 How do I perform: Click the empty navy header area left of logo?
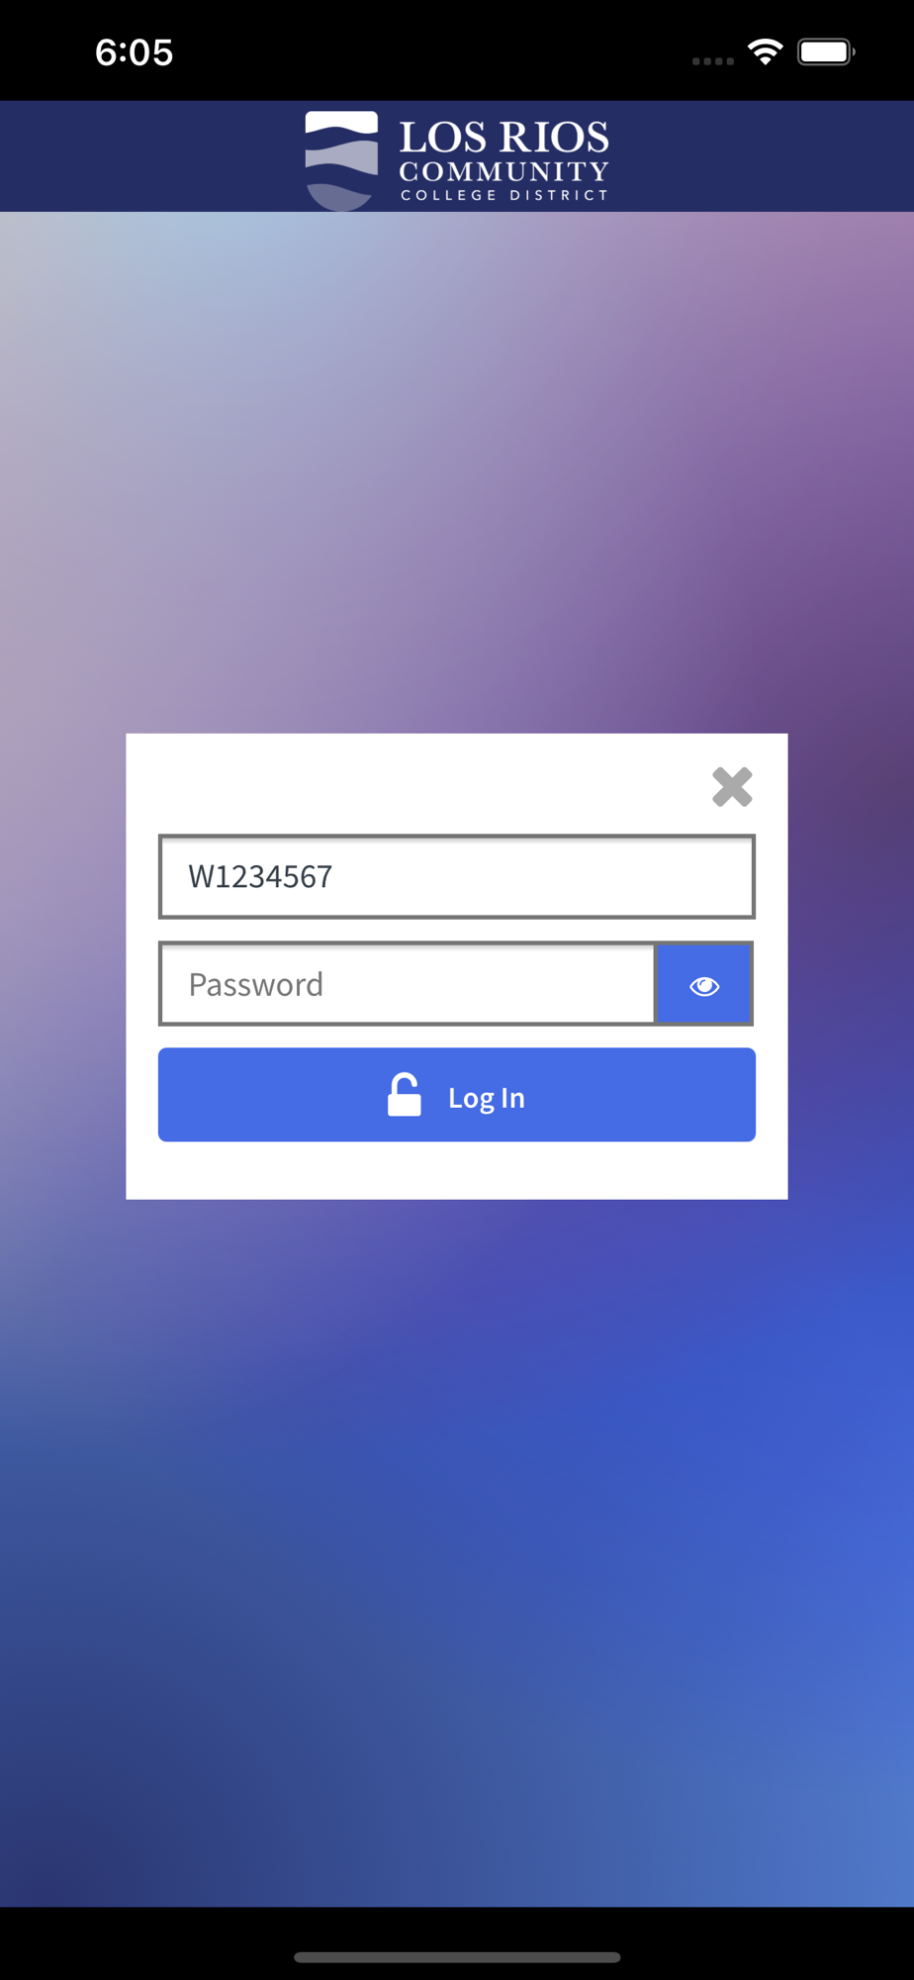click(148, 156)
